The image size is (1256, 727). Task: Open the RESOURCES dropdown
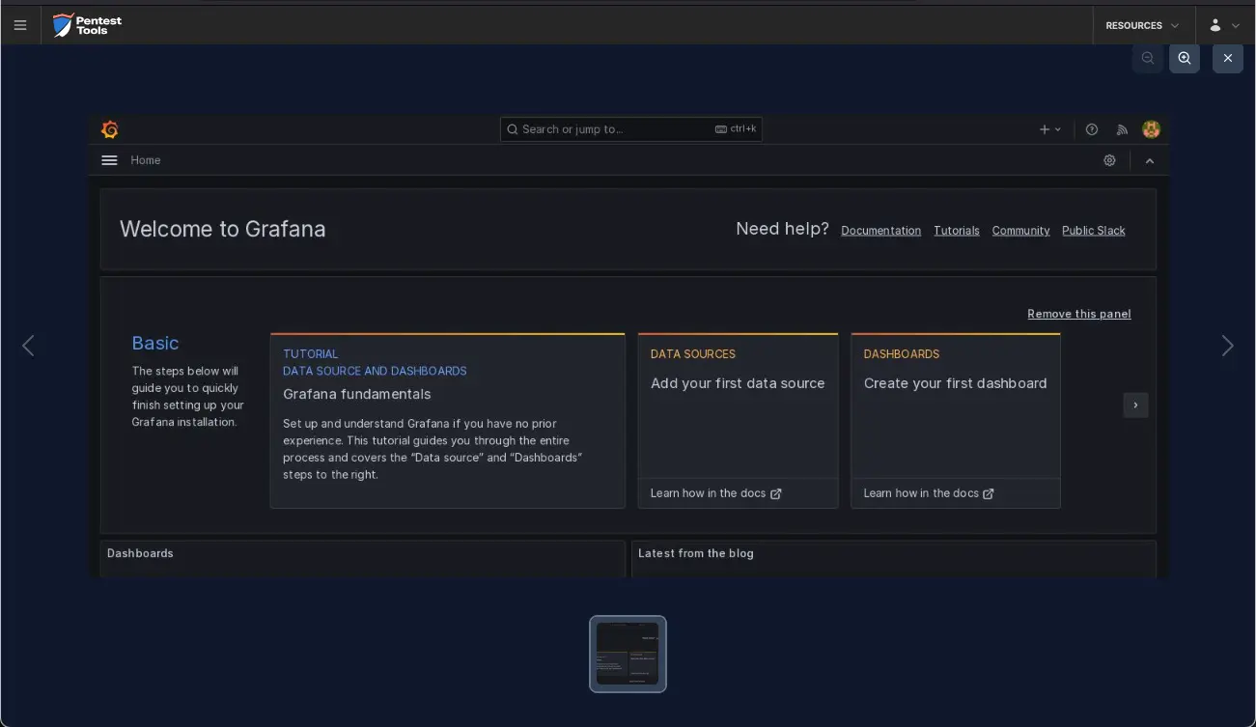click(1143, 25)
